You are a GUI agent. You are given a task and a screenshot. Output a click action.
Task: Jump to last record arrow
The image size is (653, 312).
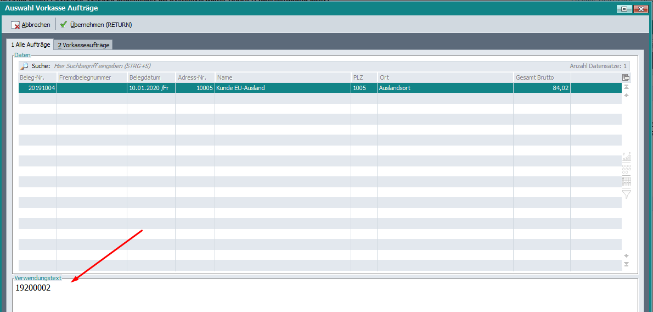point(626,264)
